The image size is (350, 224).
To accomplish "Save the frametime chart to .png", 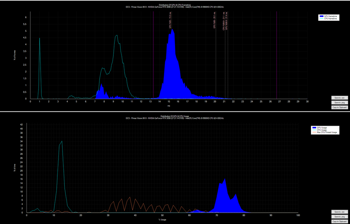I will click(339, 102).
